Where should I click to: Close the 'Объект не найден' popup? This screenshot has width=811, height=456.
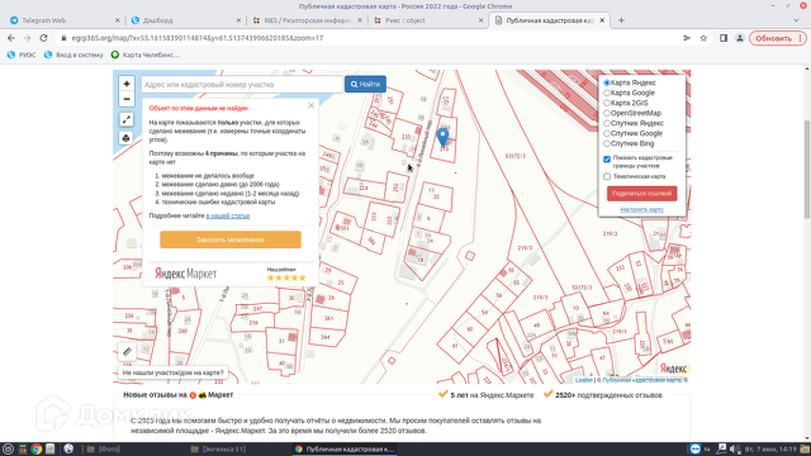(x=311, y=105)
